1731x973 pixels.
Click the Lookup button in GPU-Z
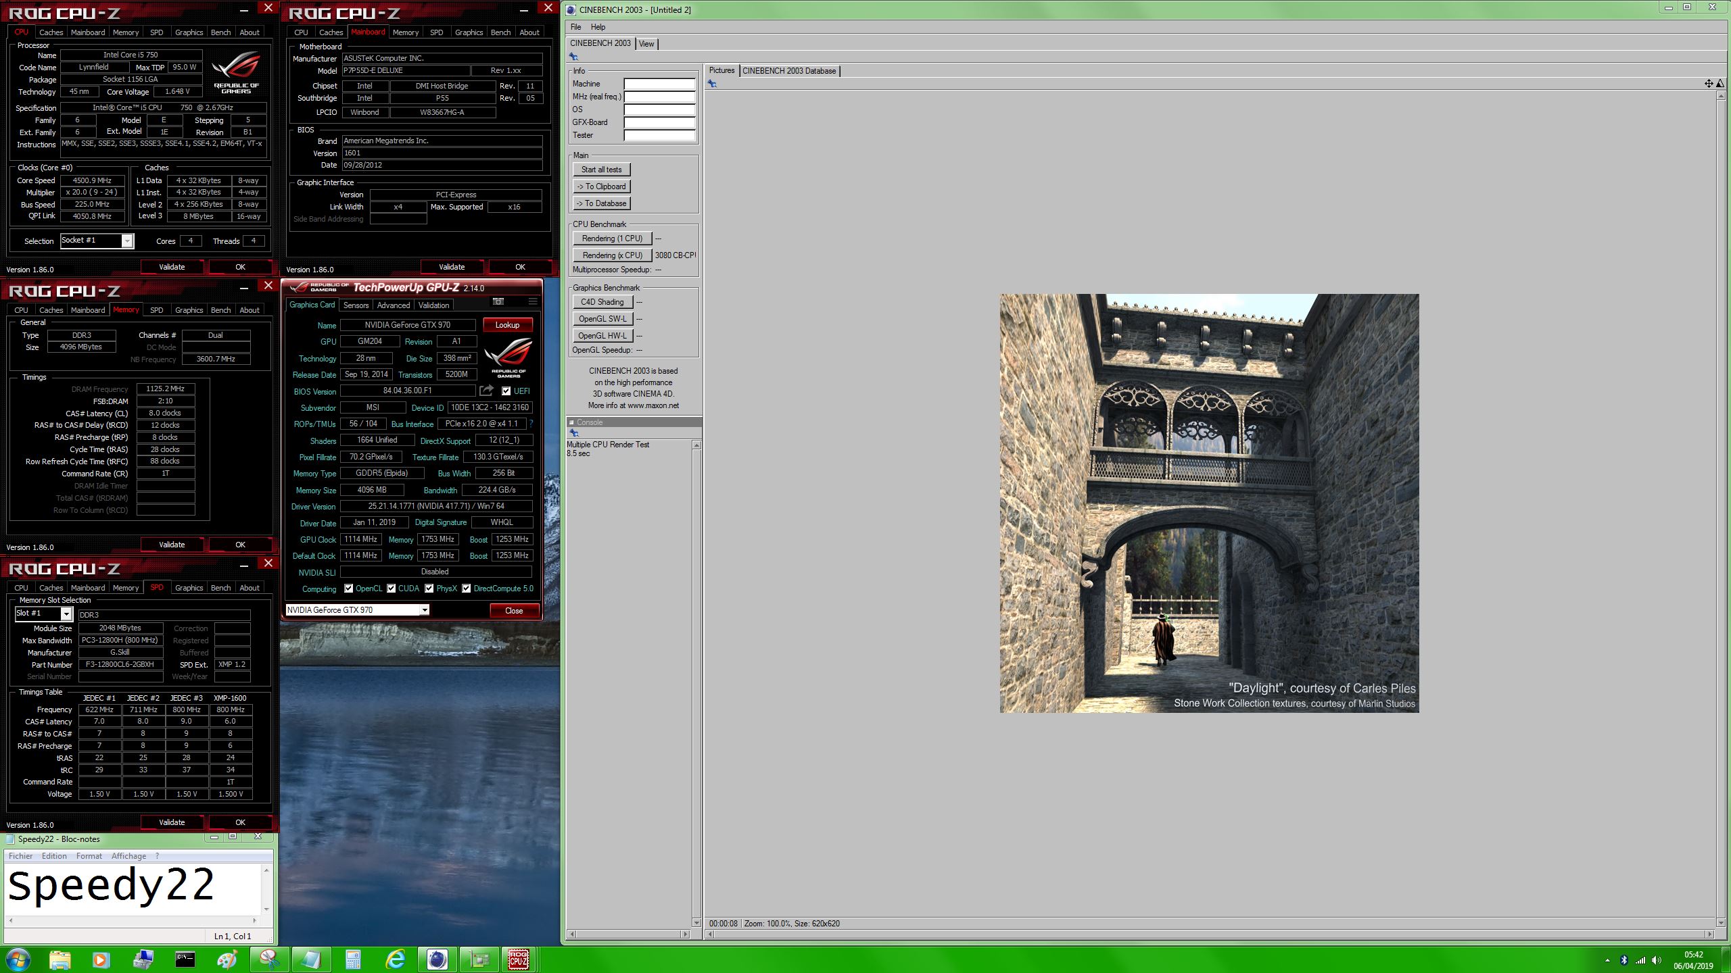tap(507, 325)
